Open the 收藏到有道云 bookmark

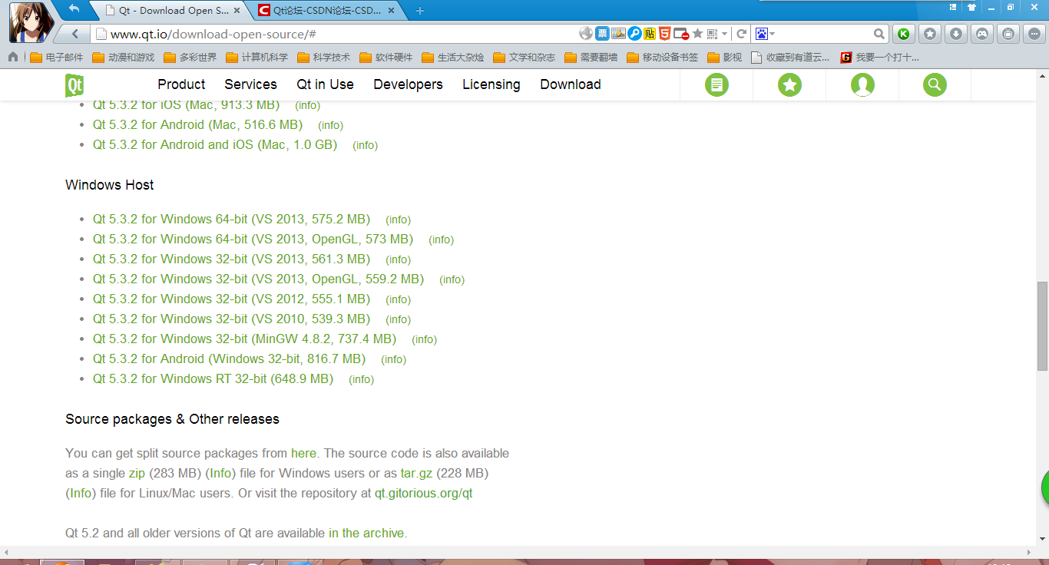tap(790, 57)
